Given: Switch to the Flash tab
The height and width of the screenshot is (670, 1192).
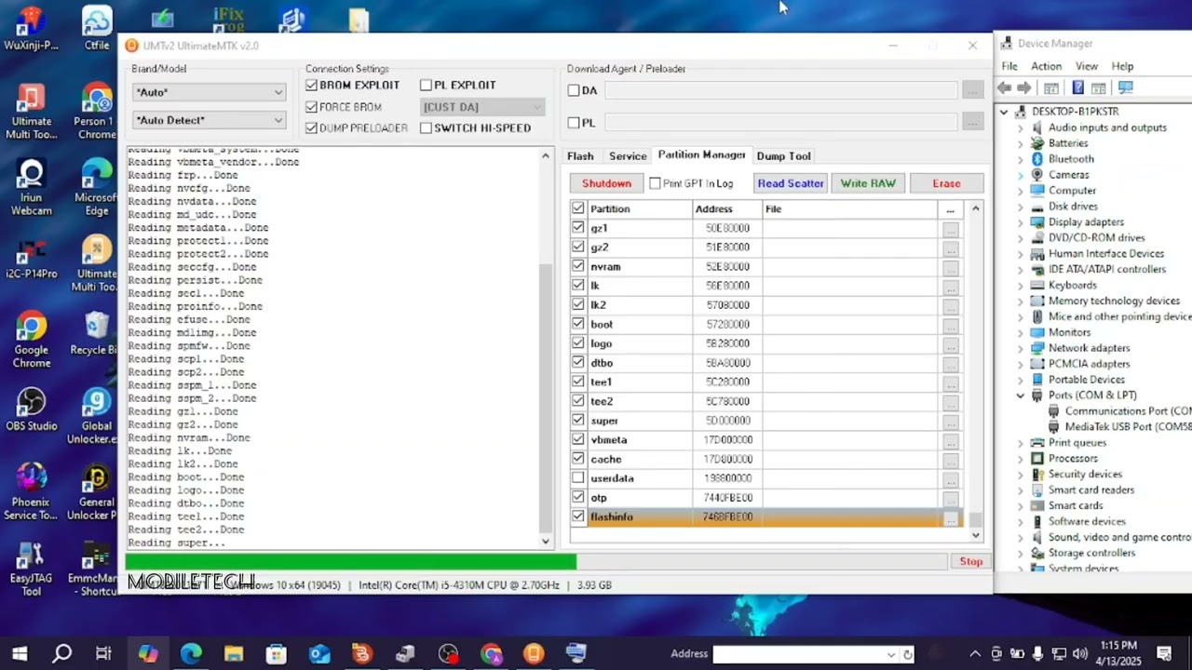Looking at the screenshot, I should point(580,156).
